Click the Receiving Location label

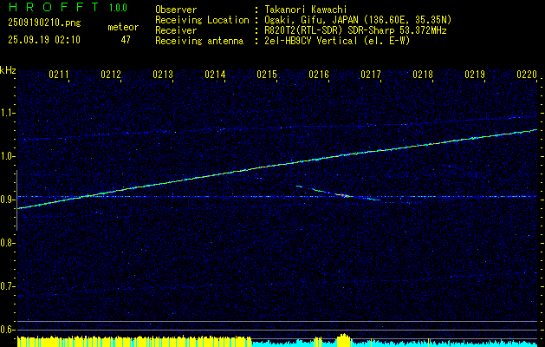coord(202,20)
